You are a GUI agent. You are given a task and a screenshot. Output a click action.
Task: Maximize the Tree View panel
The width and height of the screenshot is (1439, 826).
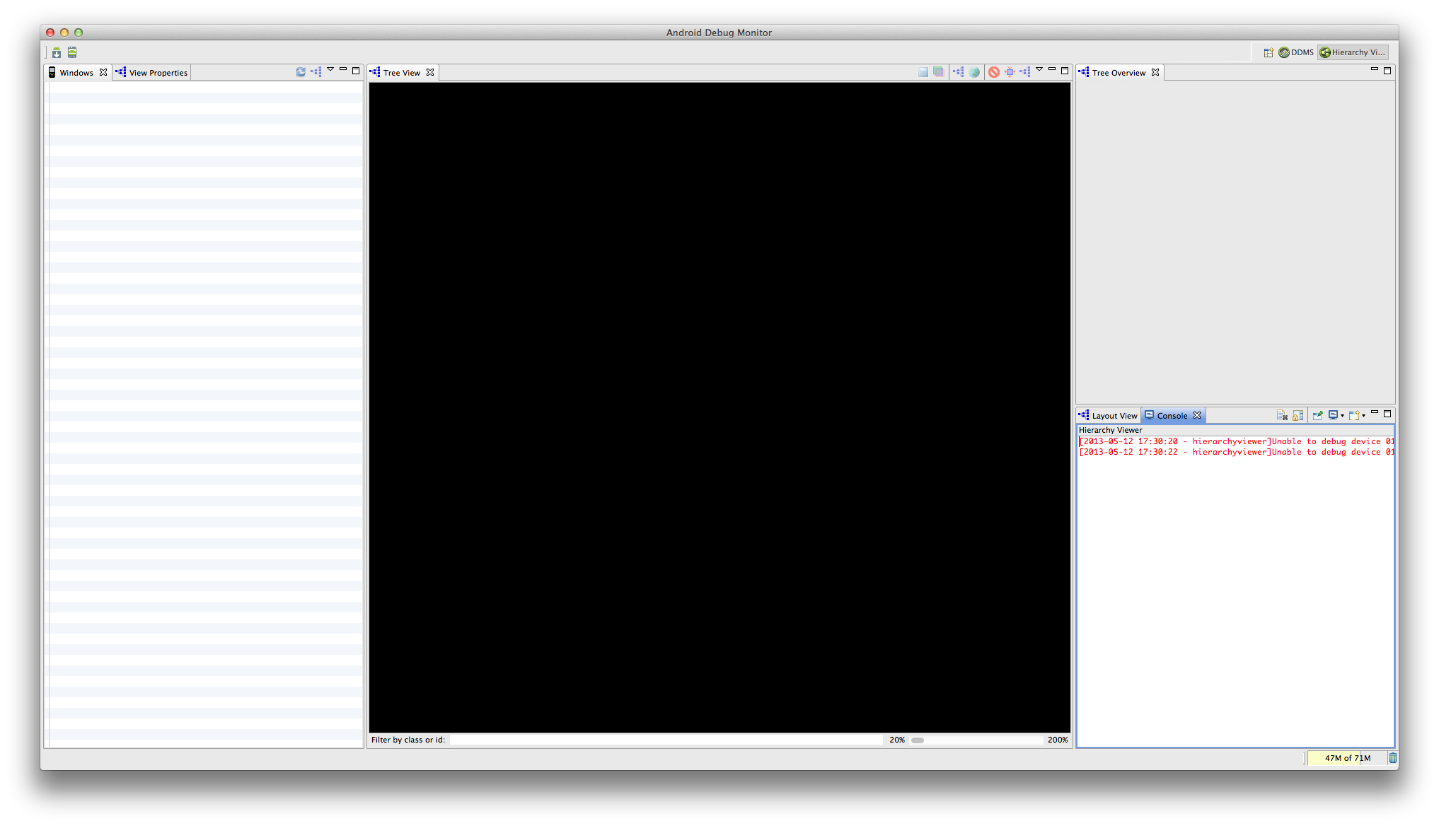pyautogui.click(x=1065, y=71)
